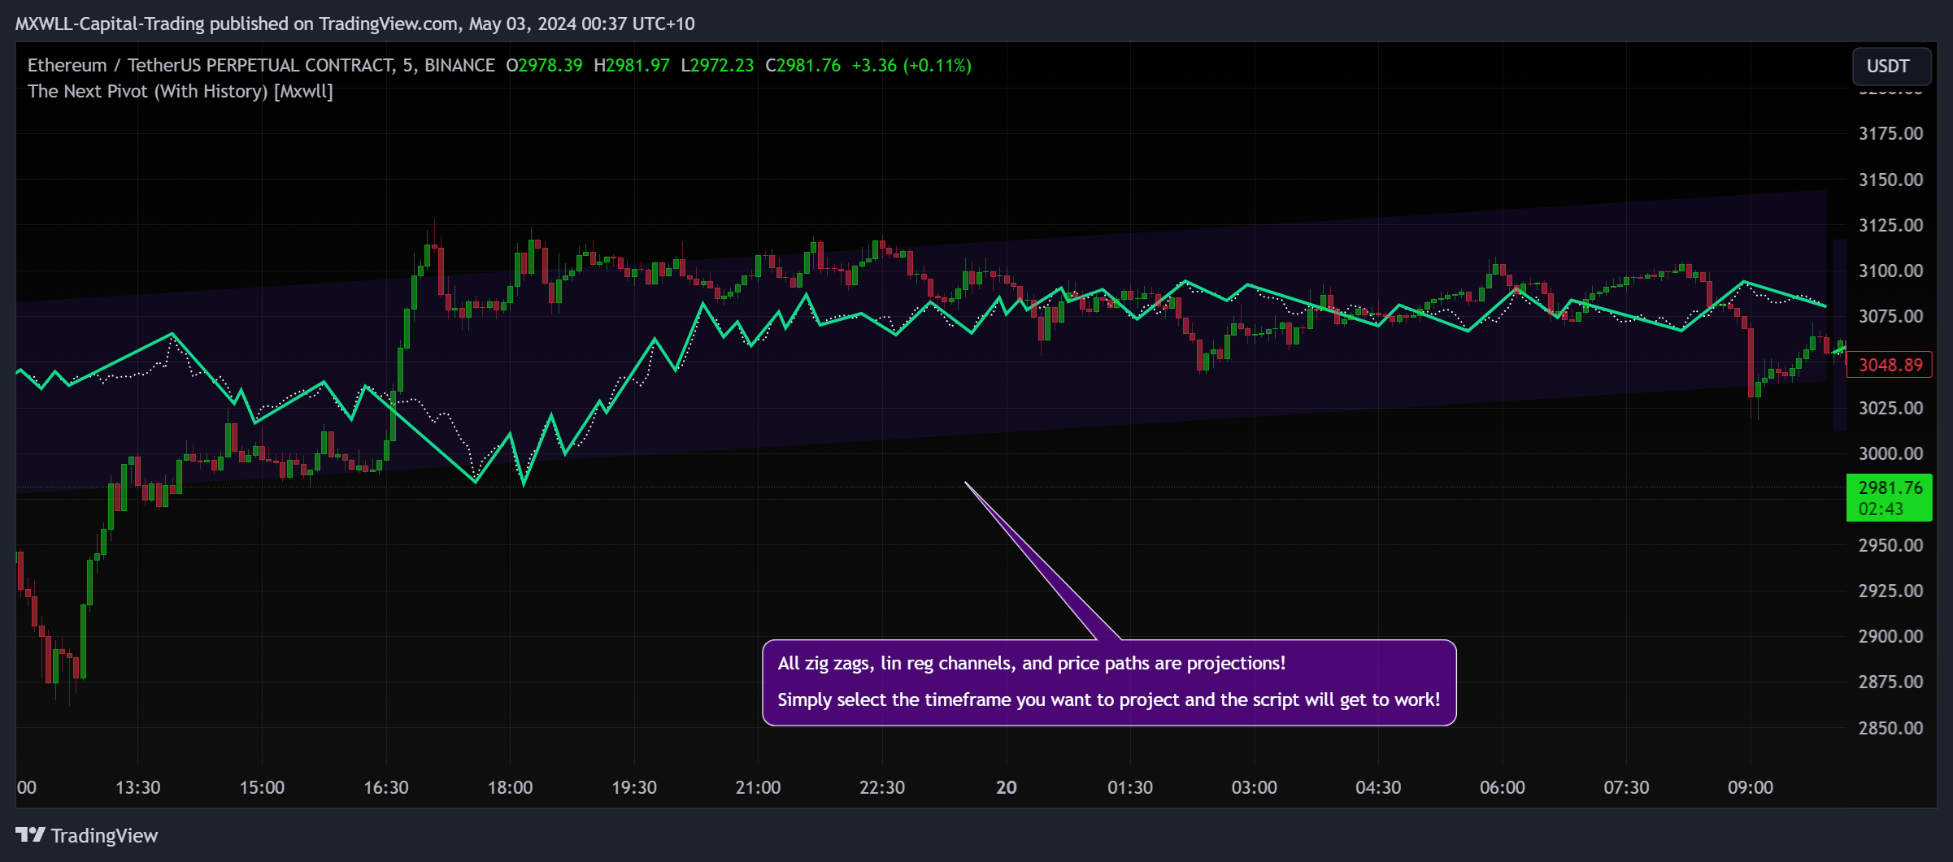Click the 2950.00 price axis label
The image size is (1953, 862).
pos(1890,545)
